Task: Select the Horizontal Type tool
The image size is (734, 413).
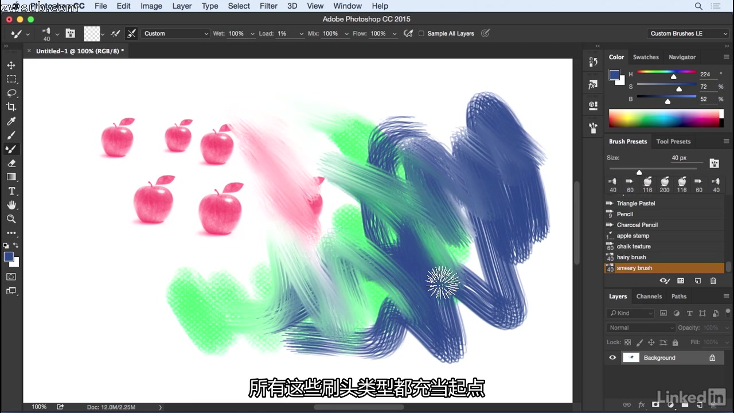Action: click(11, 191)
